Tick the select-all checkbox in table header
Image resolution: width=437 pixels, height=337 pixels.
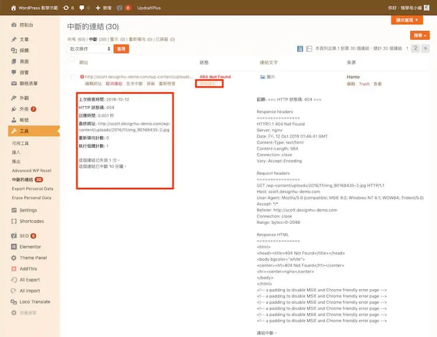[x=72, y=59]
